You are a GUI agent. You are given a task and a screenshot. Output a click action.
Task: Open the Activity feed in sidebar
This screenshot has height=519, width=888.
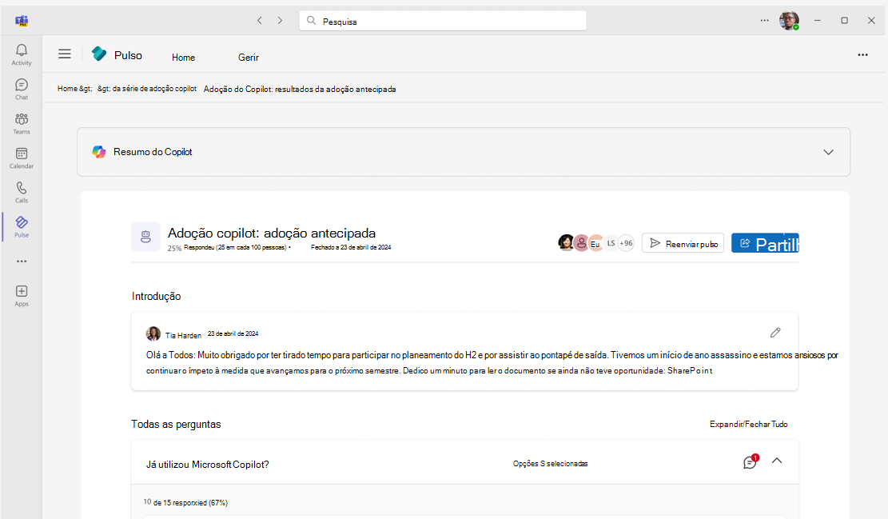click(x=22, y=54)
